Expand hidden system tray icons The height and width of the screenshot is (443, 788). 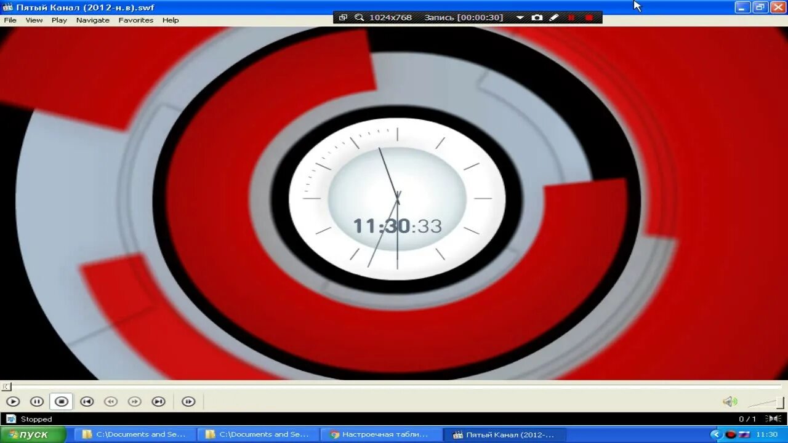click(x=715, y=434)
